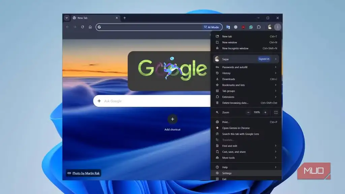345x194 pixels.
Task: Open Gemini in Chrome
Action: point(246,128)
